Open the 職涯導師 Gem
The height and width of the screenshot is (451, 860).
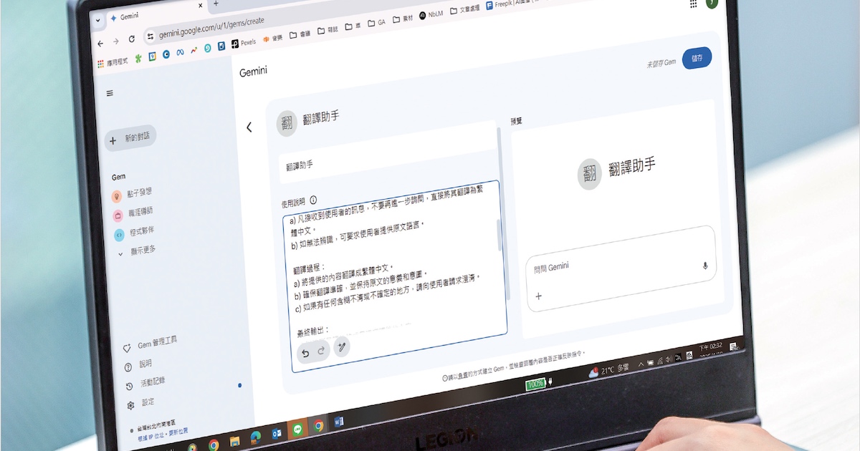[x=133, y=213]
